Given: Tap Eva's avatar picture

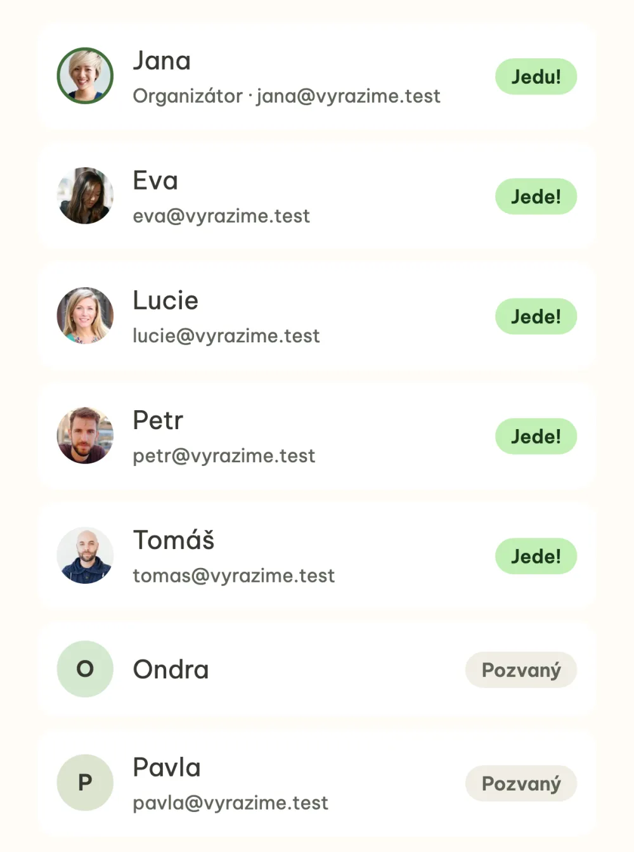Looking at the screenshot, I should click(x=85, y=195).
